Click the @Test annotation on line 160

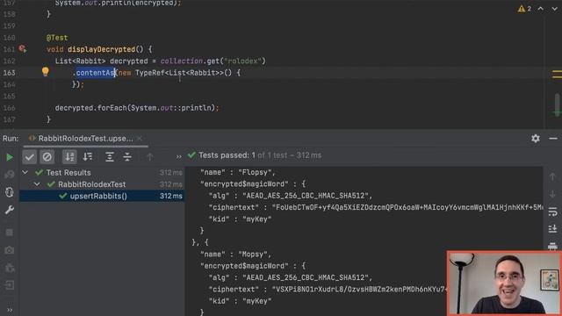click(x=57, y=38)
